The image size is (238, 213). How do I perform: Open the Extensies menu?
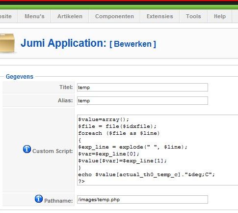coord(160,16)
